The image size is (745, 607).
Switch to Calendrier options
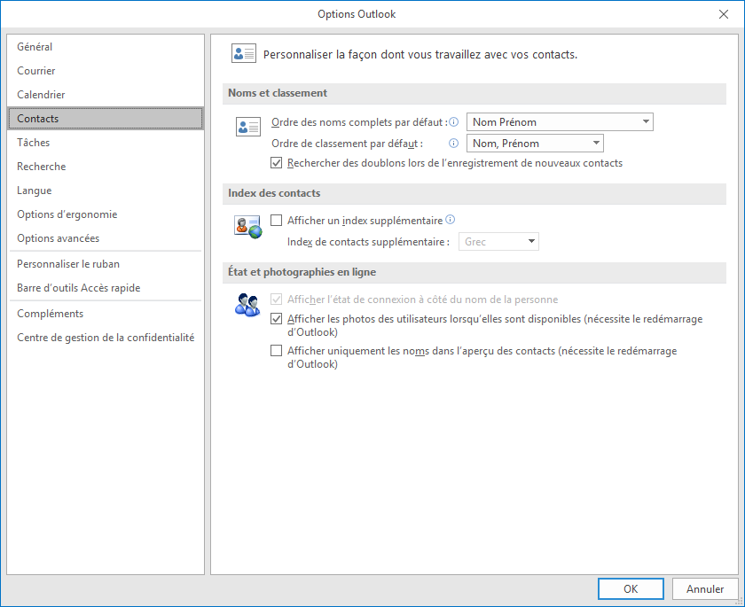coord(106,95)
